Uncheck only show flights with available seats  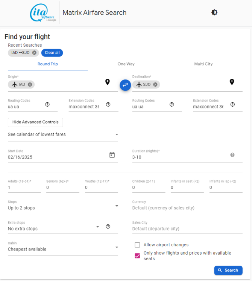(x=137, y=256)
